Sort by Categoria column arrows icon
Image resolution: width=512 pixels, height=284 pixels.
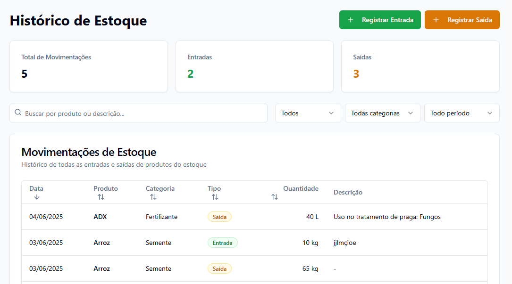tap(153, 197)
